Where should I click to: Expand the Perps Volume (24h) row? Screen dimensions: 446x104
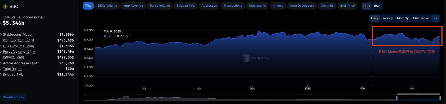1,52
